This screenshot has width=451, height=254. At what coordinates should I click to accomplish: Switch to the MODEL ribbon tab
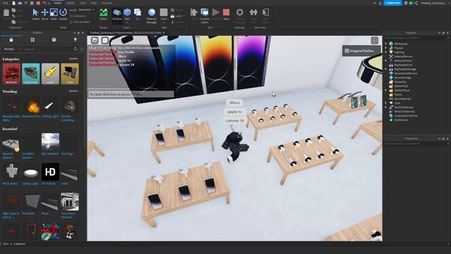point(70,3)
